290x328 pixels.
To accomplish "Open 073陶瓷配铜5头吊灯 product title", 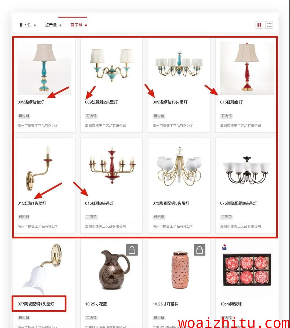I will (x=171, y=203).
